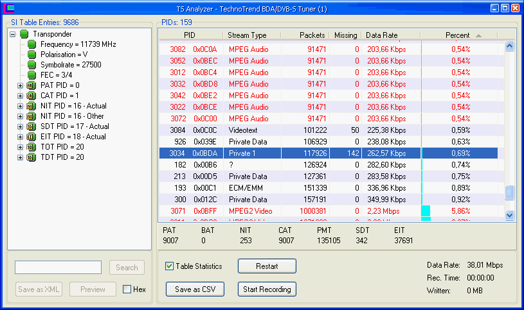Expand the TDT PID = 20 node
Screen dimensions: 524x310
pos(20,157)
